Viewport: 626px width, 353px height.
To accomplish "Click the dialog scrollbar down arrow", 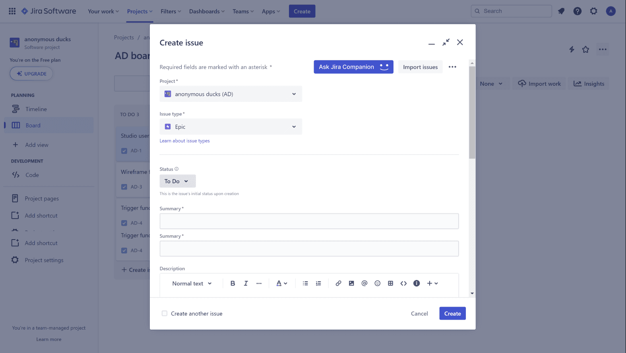I will [472, 294].
